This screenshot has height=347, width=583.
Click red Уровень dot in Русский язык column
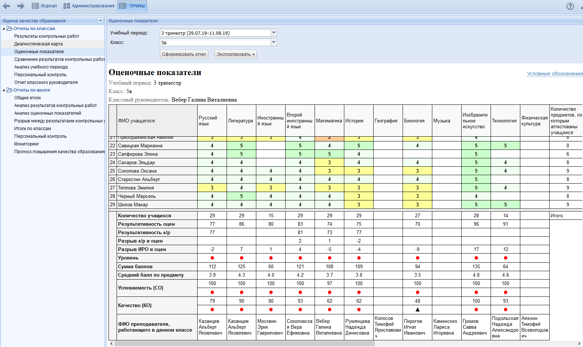[212, 258]
